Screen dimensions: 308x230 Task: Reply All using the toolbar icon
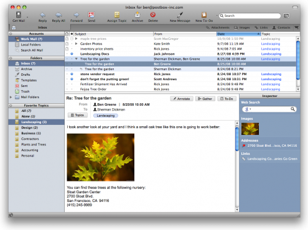(58, 15)
